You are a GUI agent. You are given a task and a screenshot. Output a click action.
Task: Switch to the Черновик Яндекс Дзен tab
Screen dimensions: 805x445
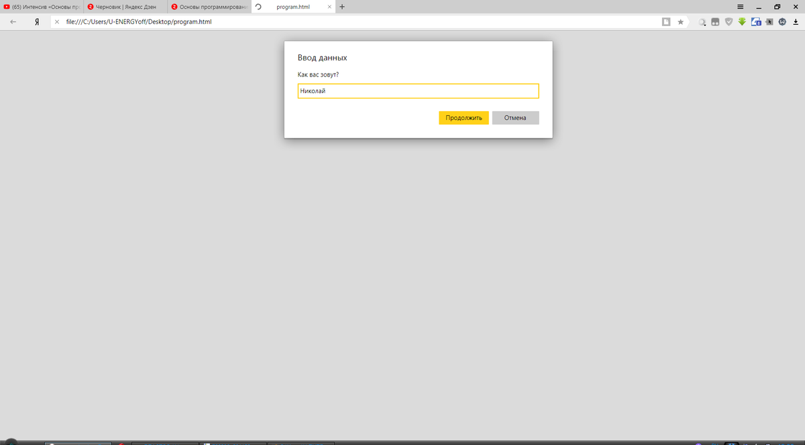(125, 6)
